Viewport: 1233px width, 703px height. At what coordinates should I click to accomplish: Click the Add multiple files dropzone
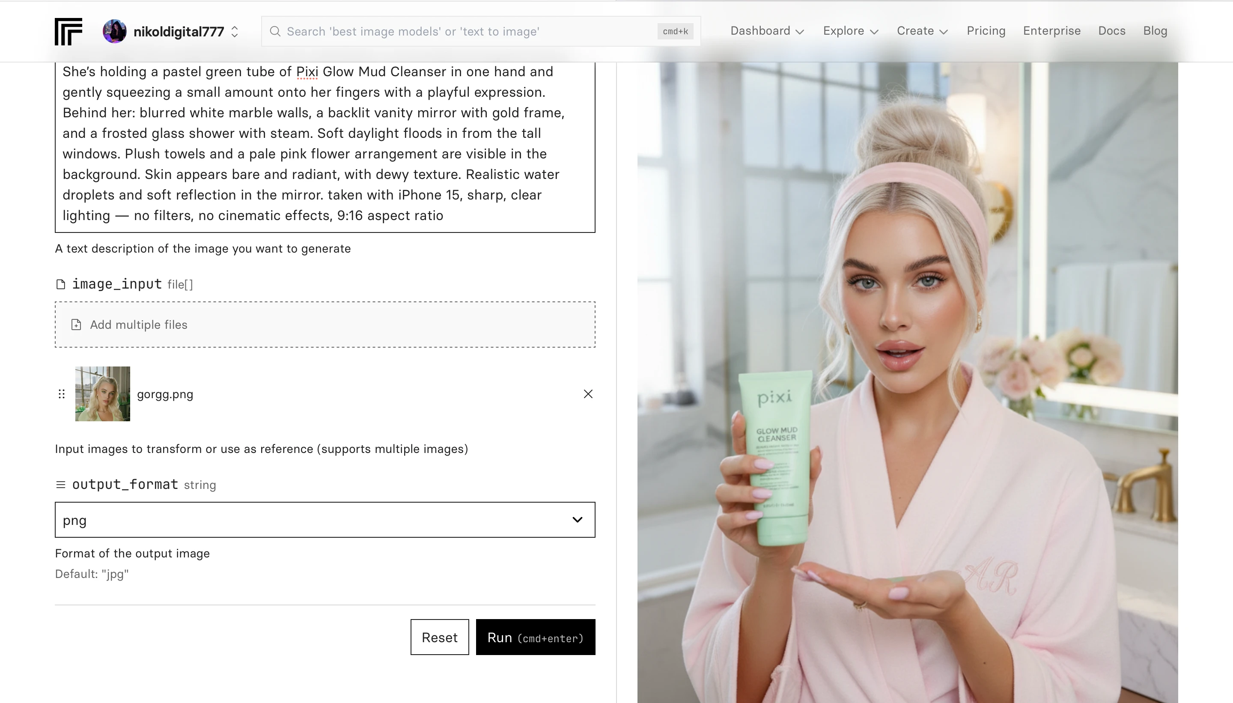(325, 325)
